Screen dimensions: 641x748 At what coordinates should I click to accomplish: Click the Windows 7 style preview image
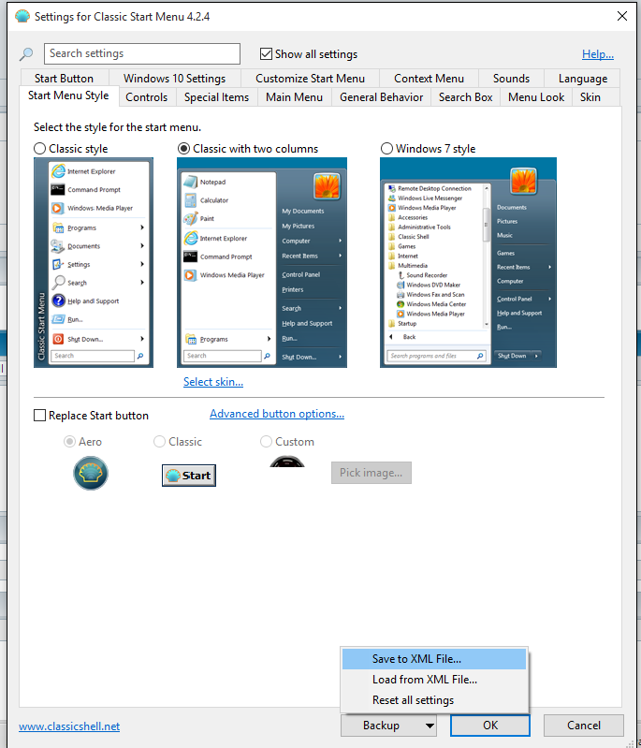pyautogui.click(x=468, y=262)
